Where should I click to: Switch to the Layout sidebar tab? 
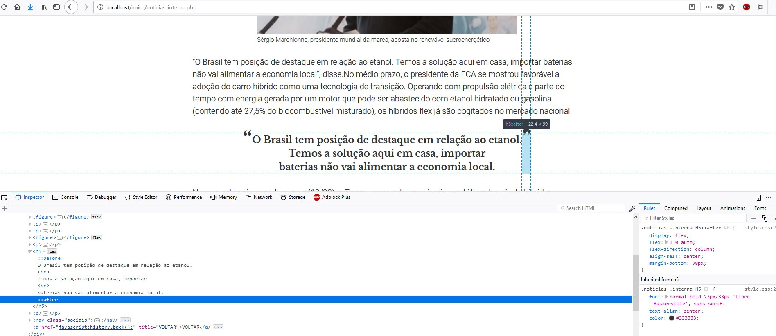pos(704,208)
